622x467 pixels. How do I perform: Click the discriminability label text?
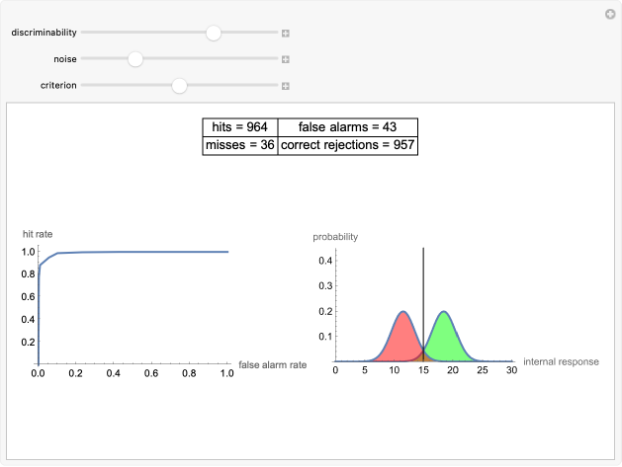[44, 33]
